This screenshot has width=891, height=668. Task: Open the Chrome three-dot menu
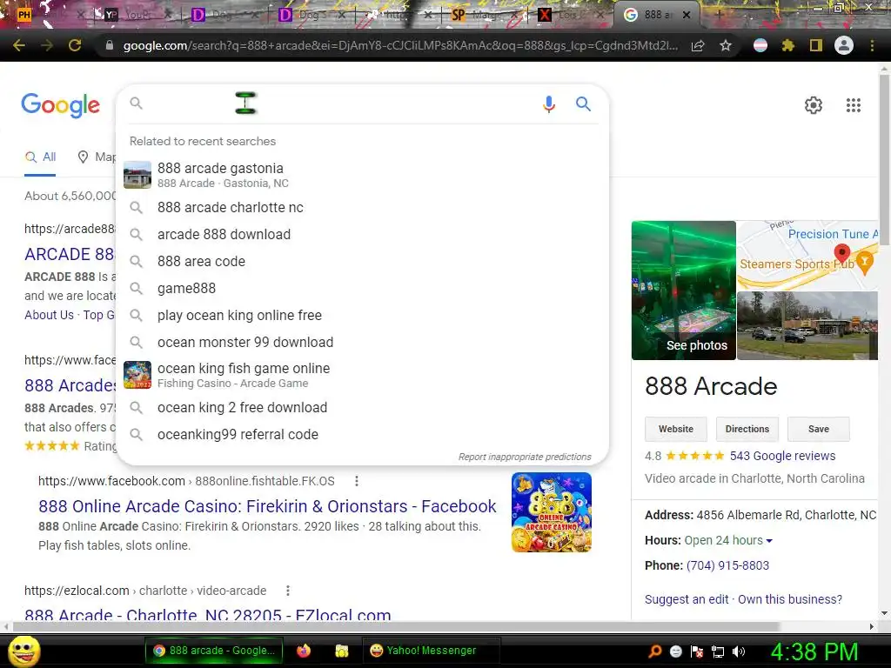872,45
